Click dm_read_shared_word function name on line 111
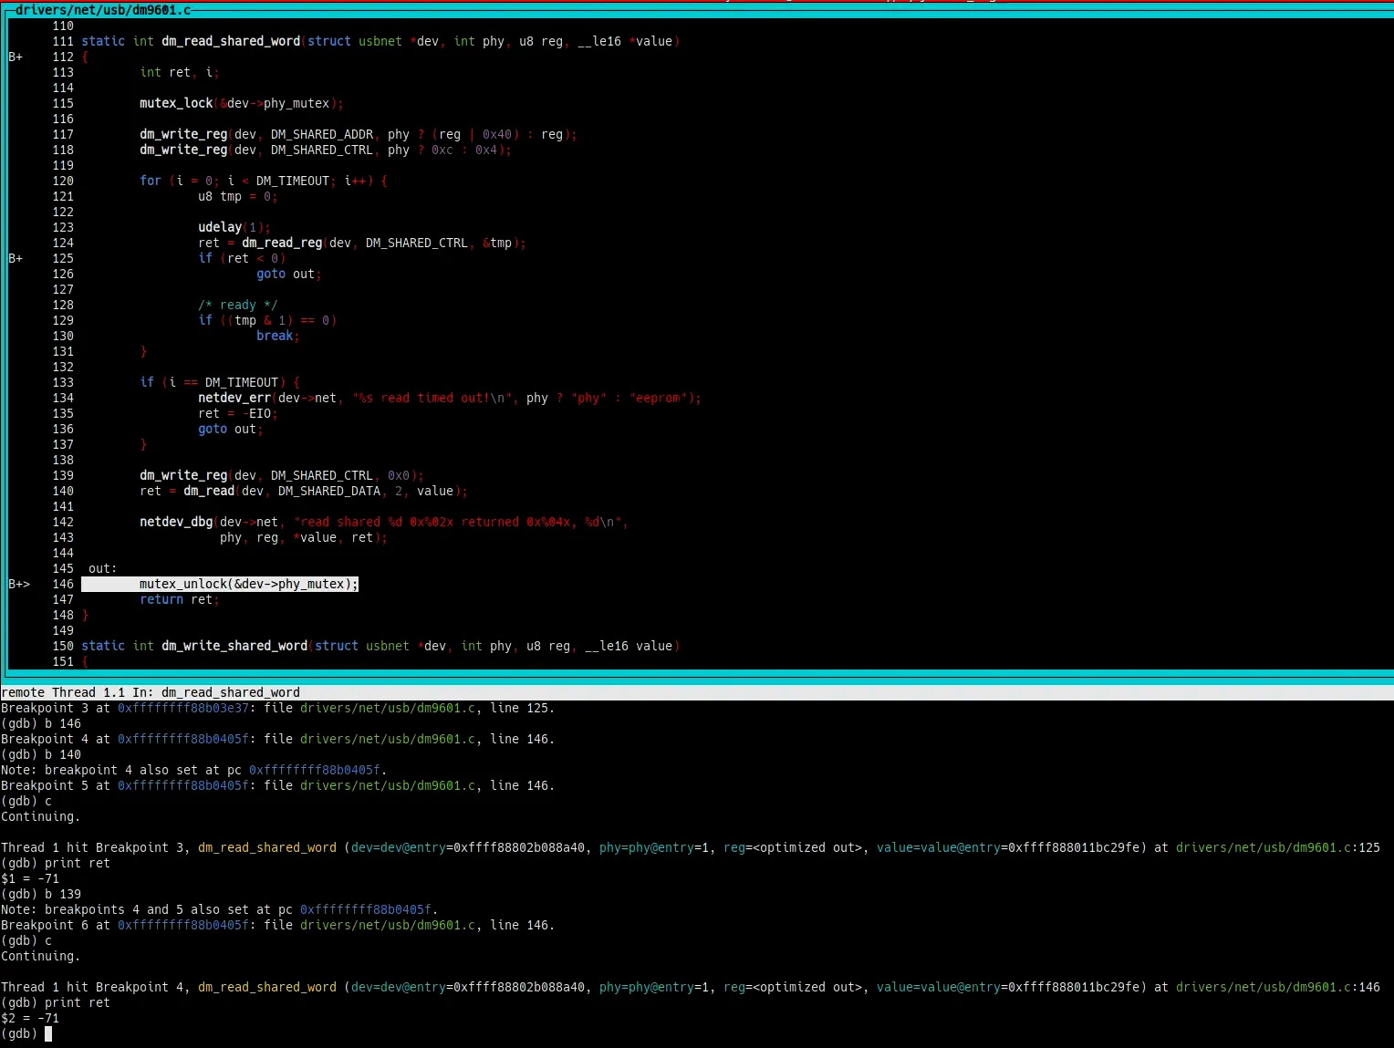 231,41
